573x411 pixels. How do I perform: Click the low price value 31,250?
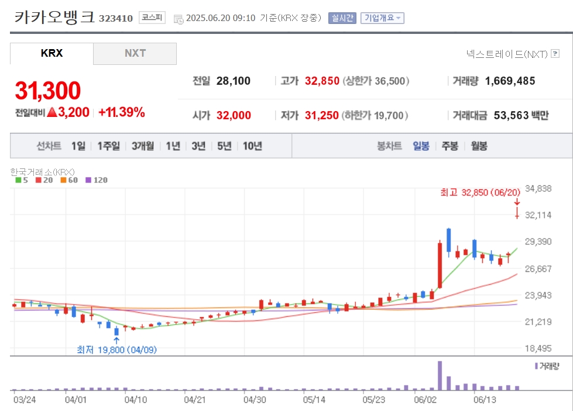pos(321,115)
